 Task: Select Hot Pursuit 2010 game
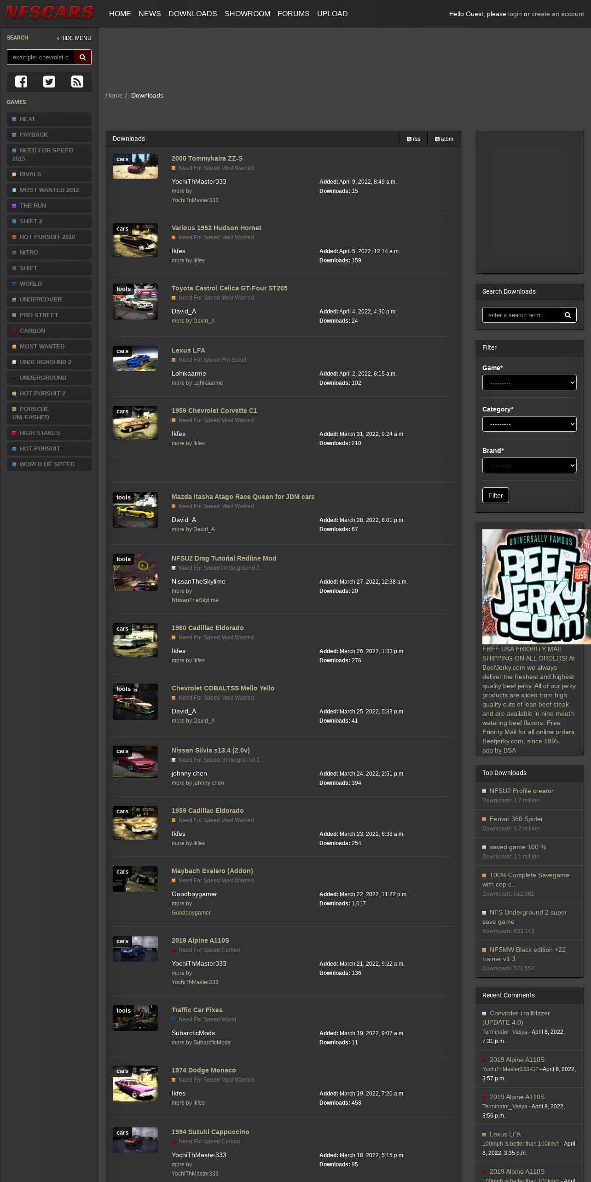coord(49,237)
